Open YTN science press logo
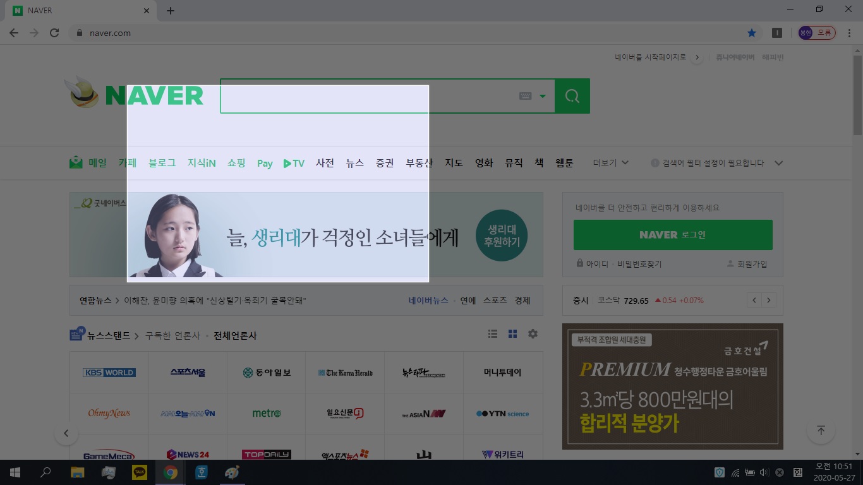 [x=503, y=414]
